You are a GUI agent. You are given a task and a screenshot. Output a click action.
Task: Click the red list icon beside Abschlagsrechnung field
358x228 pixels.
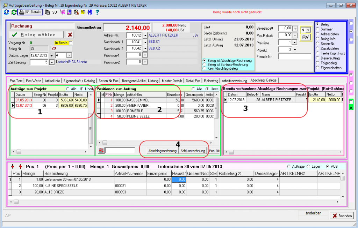101,151
